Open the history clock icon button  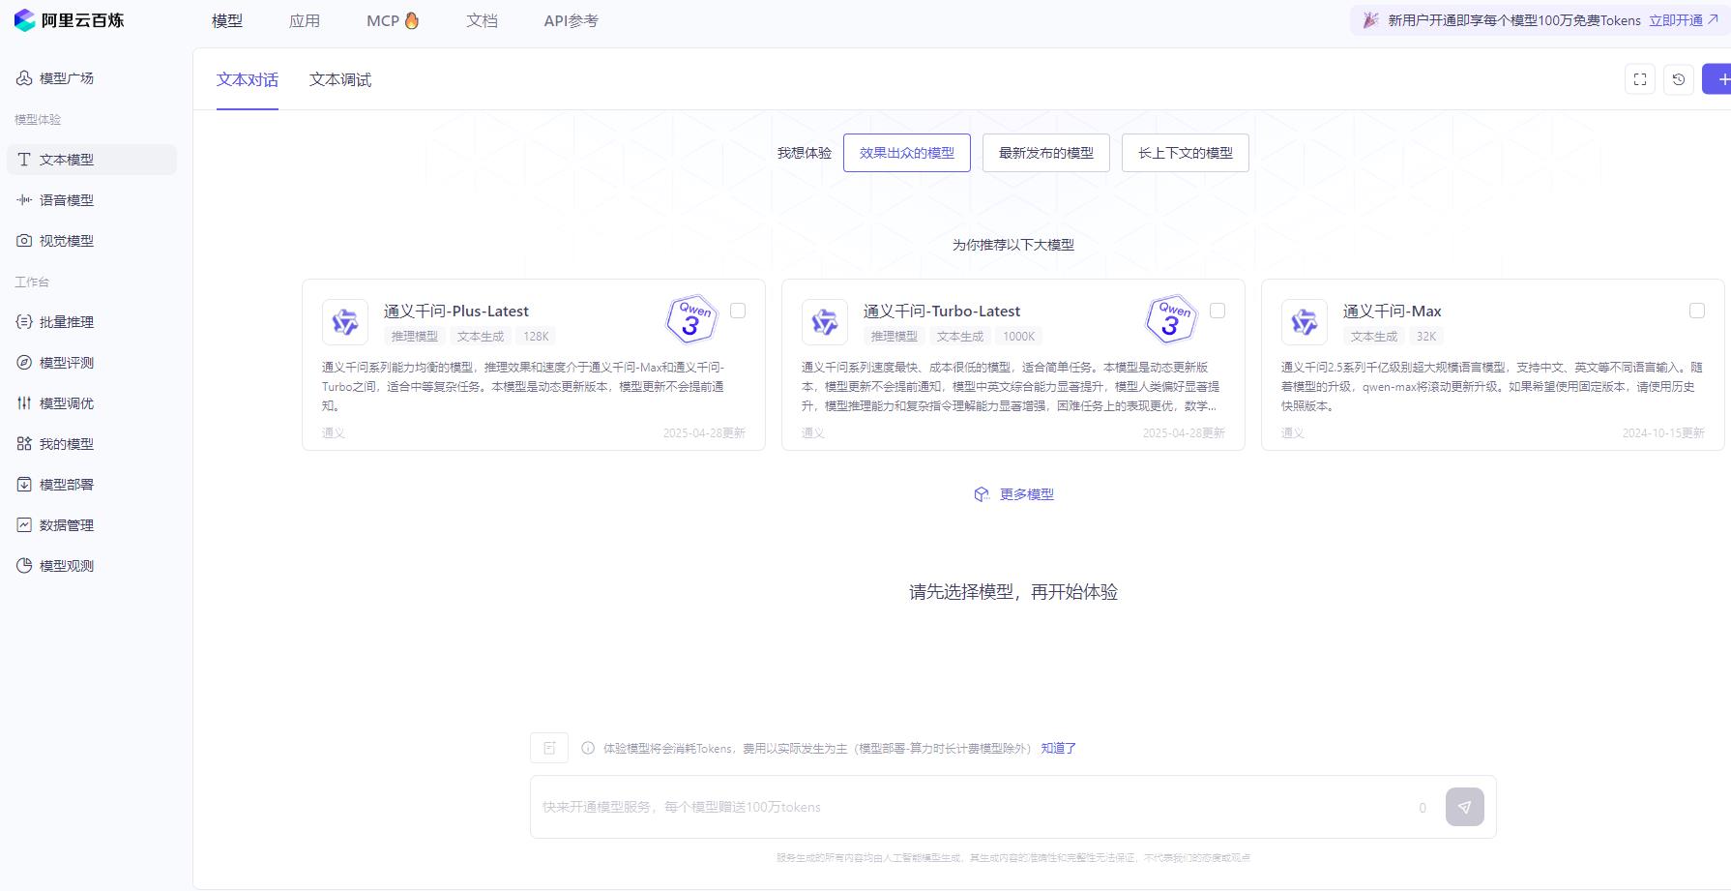tap(1679, 79)
